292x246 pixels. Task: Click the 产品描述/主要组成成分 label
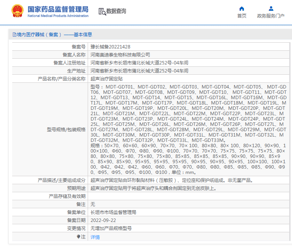click(x=61, y=180)
